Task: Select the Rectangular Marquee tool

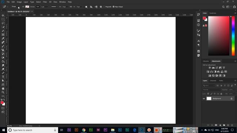Action: (x=3, y=19)
